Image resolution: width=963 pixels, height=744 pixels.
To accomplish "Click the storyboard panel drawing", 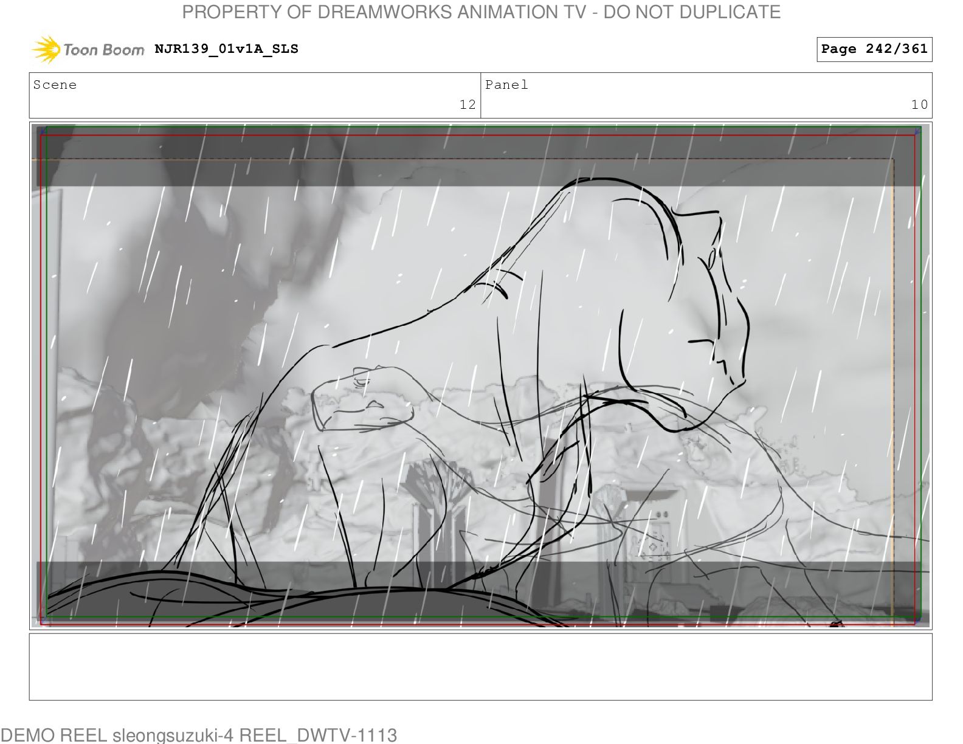I will pyautogui.click(x=480, y=376).
